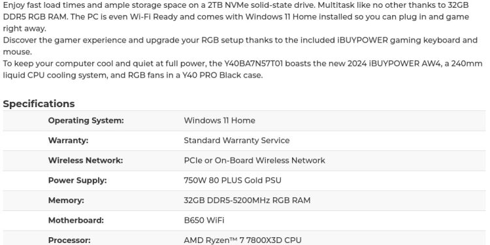Click AMD Ryzen 7 7800X3D CPU value
This screenshot has width=490, height=245.
242,240
